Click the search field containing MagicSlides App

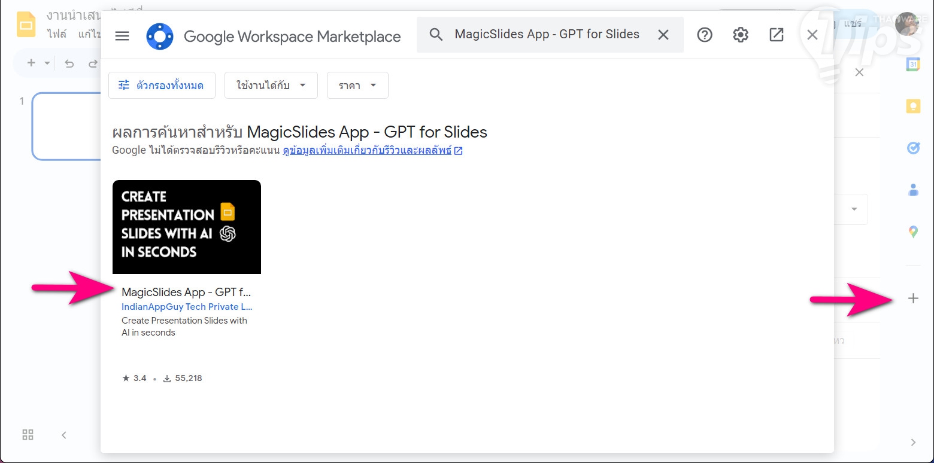coord(550,35)
